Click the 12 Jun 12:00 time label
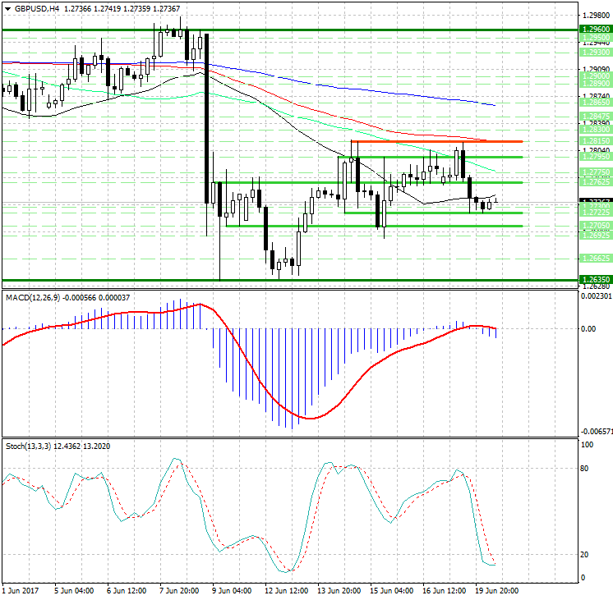The width and height of the screenshot is (613, 600). coord(285,590)
